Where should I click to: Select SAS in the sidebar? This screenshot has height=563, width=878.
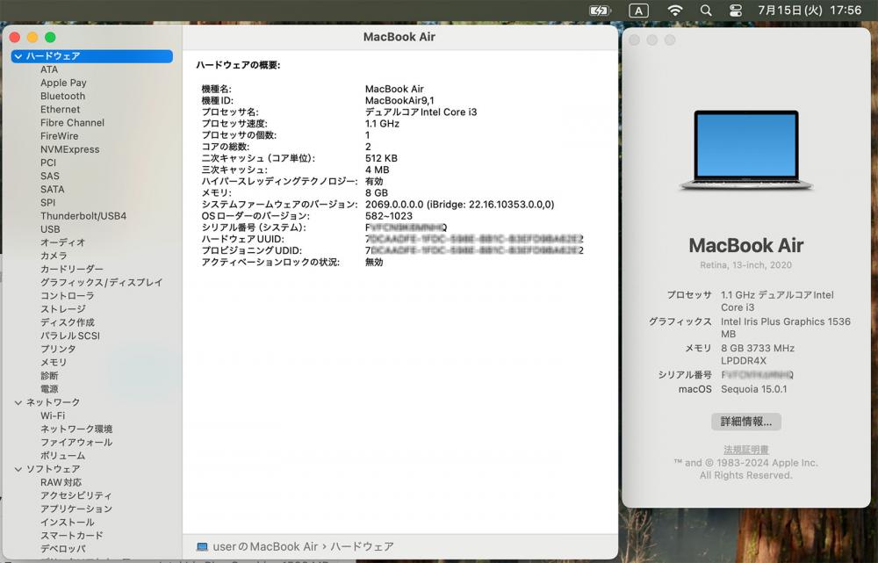(x=50, y=176)
